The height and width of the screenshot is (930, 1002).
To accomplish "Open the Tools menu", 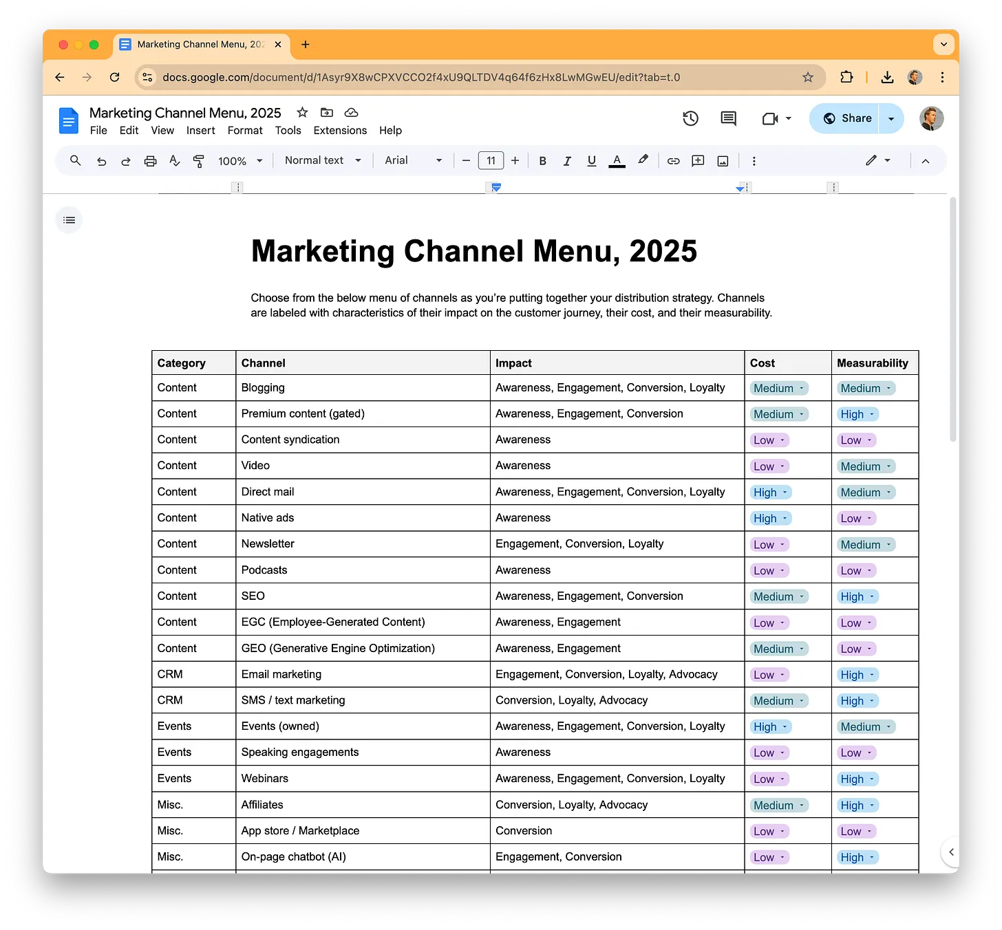I will pyautogui.click(x=288, y=131).
